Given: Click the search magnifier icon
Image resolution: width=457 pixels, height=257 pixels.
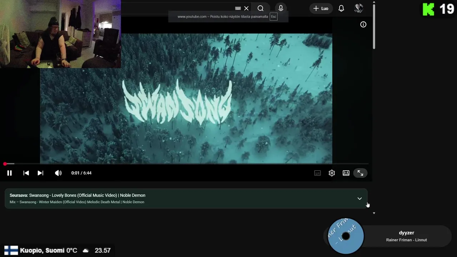Looking at the screenshot, I should (260, 8).
